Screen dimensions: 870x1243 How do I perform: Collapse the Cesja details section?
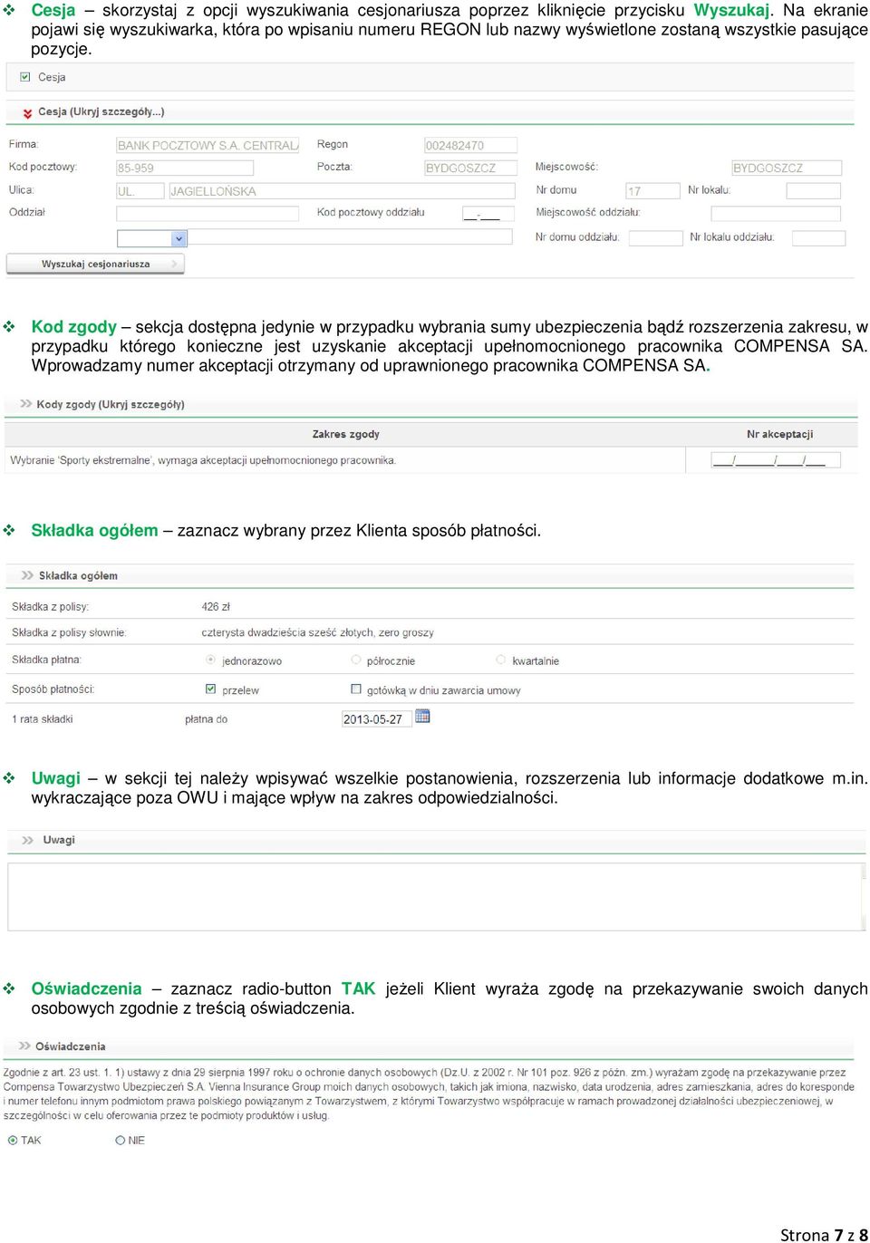click(28, 113)
